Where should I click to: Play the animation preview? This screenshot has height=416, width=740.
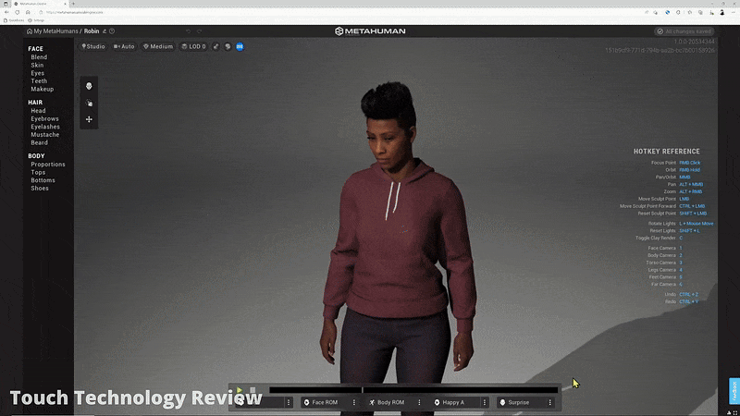pyautogui.click(x=240, y=390)
